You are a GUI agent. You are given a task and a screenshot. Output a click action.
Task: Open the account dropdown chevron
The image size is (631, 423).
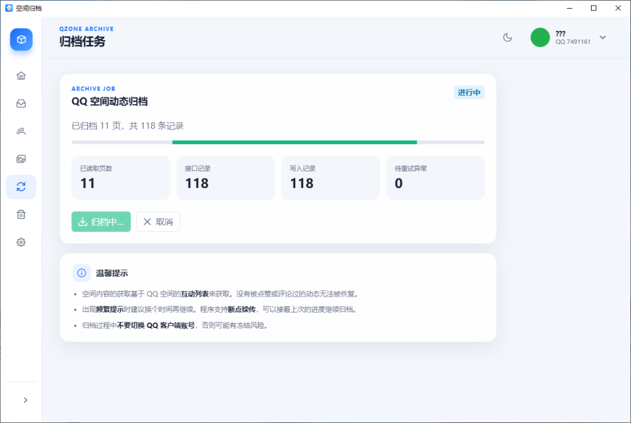603,38
